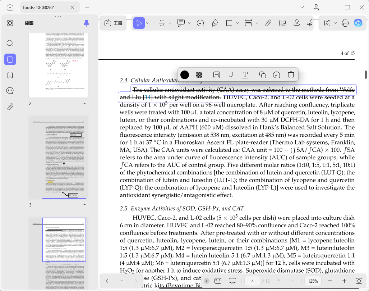Select the pointer selection tool
Viewport: 369px width, 291px height.
tap(139, 23)
